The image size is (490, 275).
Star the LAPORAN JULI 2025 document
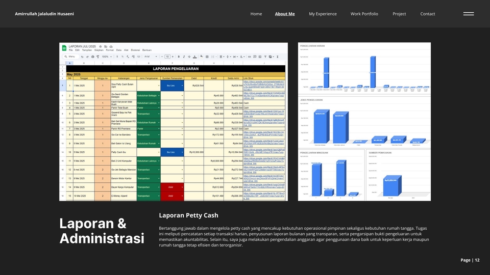[101, 46]
